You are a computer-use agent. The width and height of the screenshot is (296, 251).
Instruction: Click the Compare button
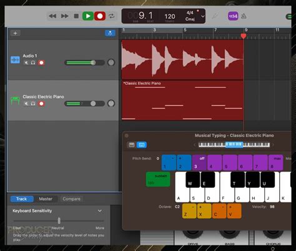pyautogui.click(x=71, y=199)
